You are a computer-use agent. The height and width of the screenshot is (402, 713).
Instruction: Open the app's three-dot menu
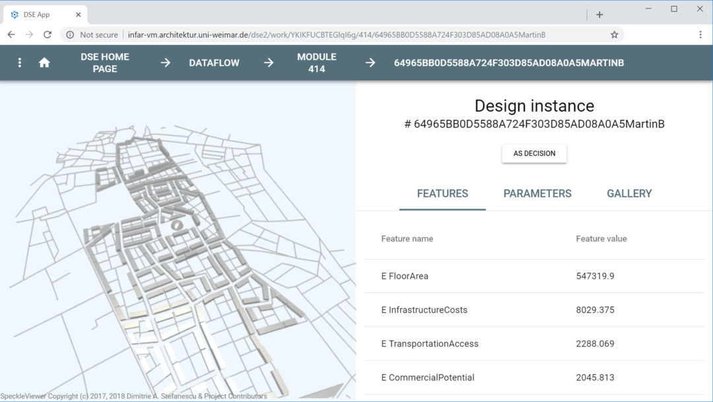(x=19, y=63)
